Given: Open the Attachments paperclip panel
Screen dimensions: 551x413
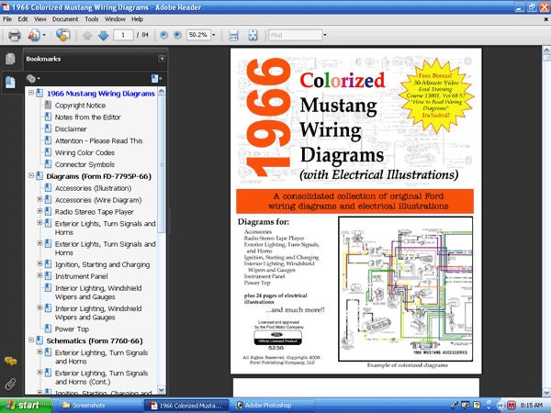Looking at the screenshot, I should [x=10, y=384].
